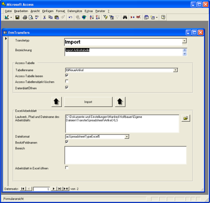
Task: Go to the first record navigation button
Action: 23,189
